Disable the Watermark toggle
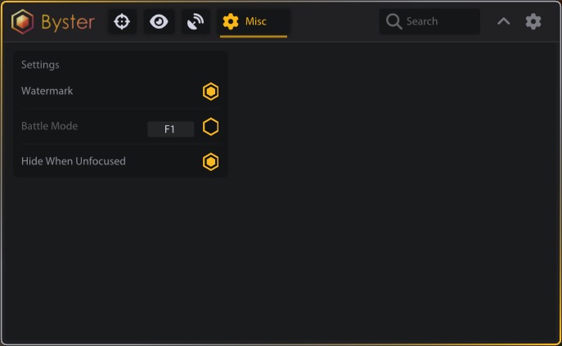The width and height of the screenshot is (562, 346). coord(210,92)
